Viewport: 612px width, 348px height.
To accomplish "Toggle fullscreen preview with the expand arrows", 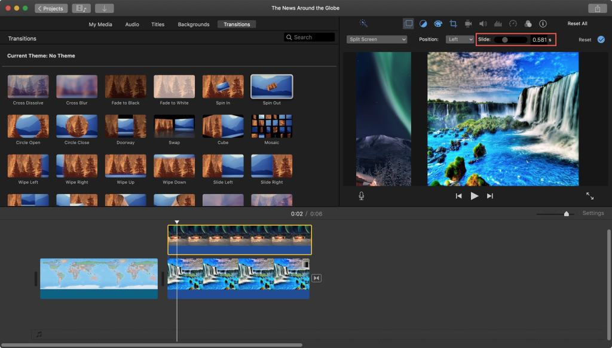I will pos(590,196).
